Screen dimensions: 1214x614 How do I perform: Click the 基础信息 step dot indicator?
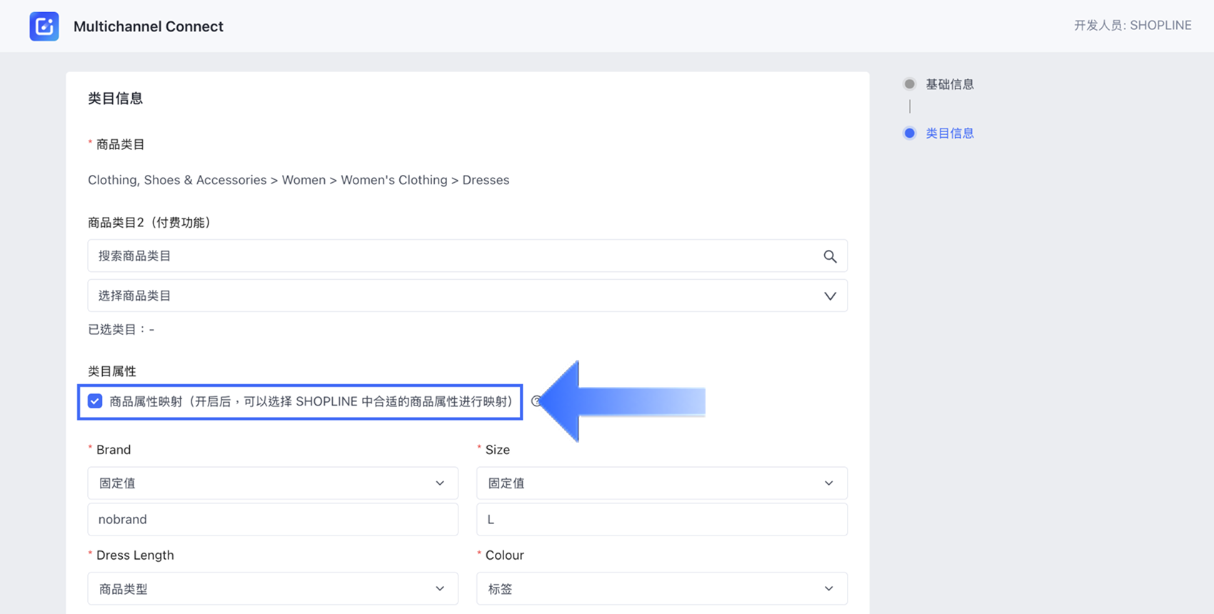click(909, 84)
